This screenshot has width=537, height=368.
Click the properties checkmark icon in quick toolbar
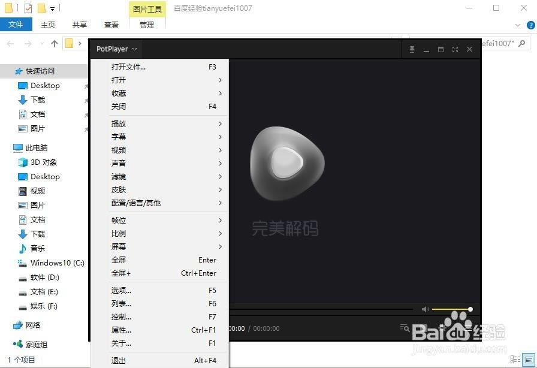pos(28,8)
